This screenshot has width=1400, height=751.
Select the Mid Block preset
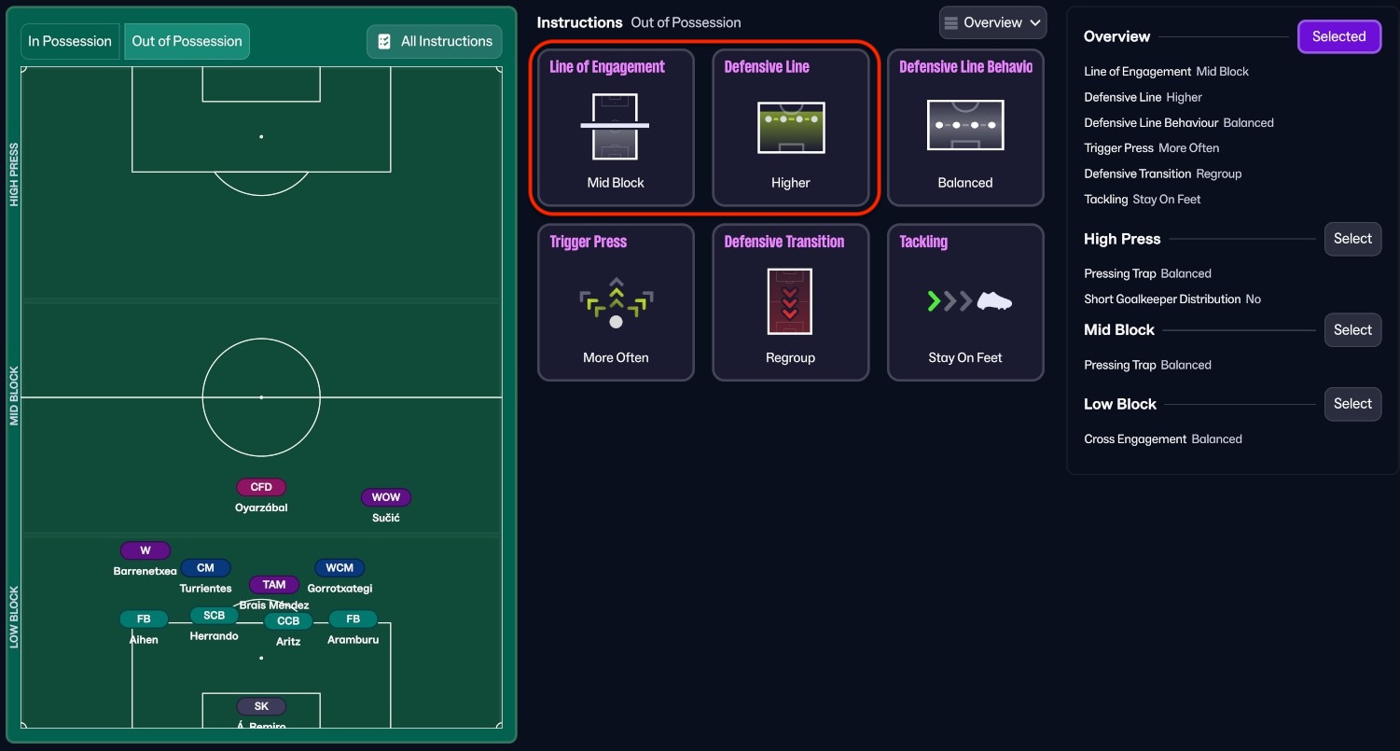coord(1351,329)
